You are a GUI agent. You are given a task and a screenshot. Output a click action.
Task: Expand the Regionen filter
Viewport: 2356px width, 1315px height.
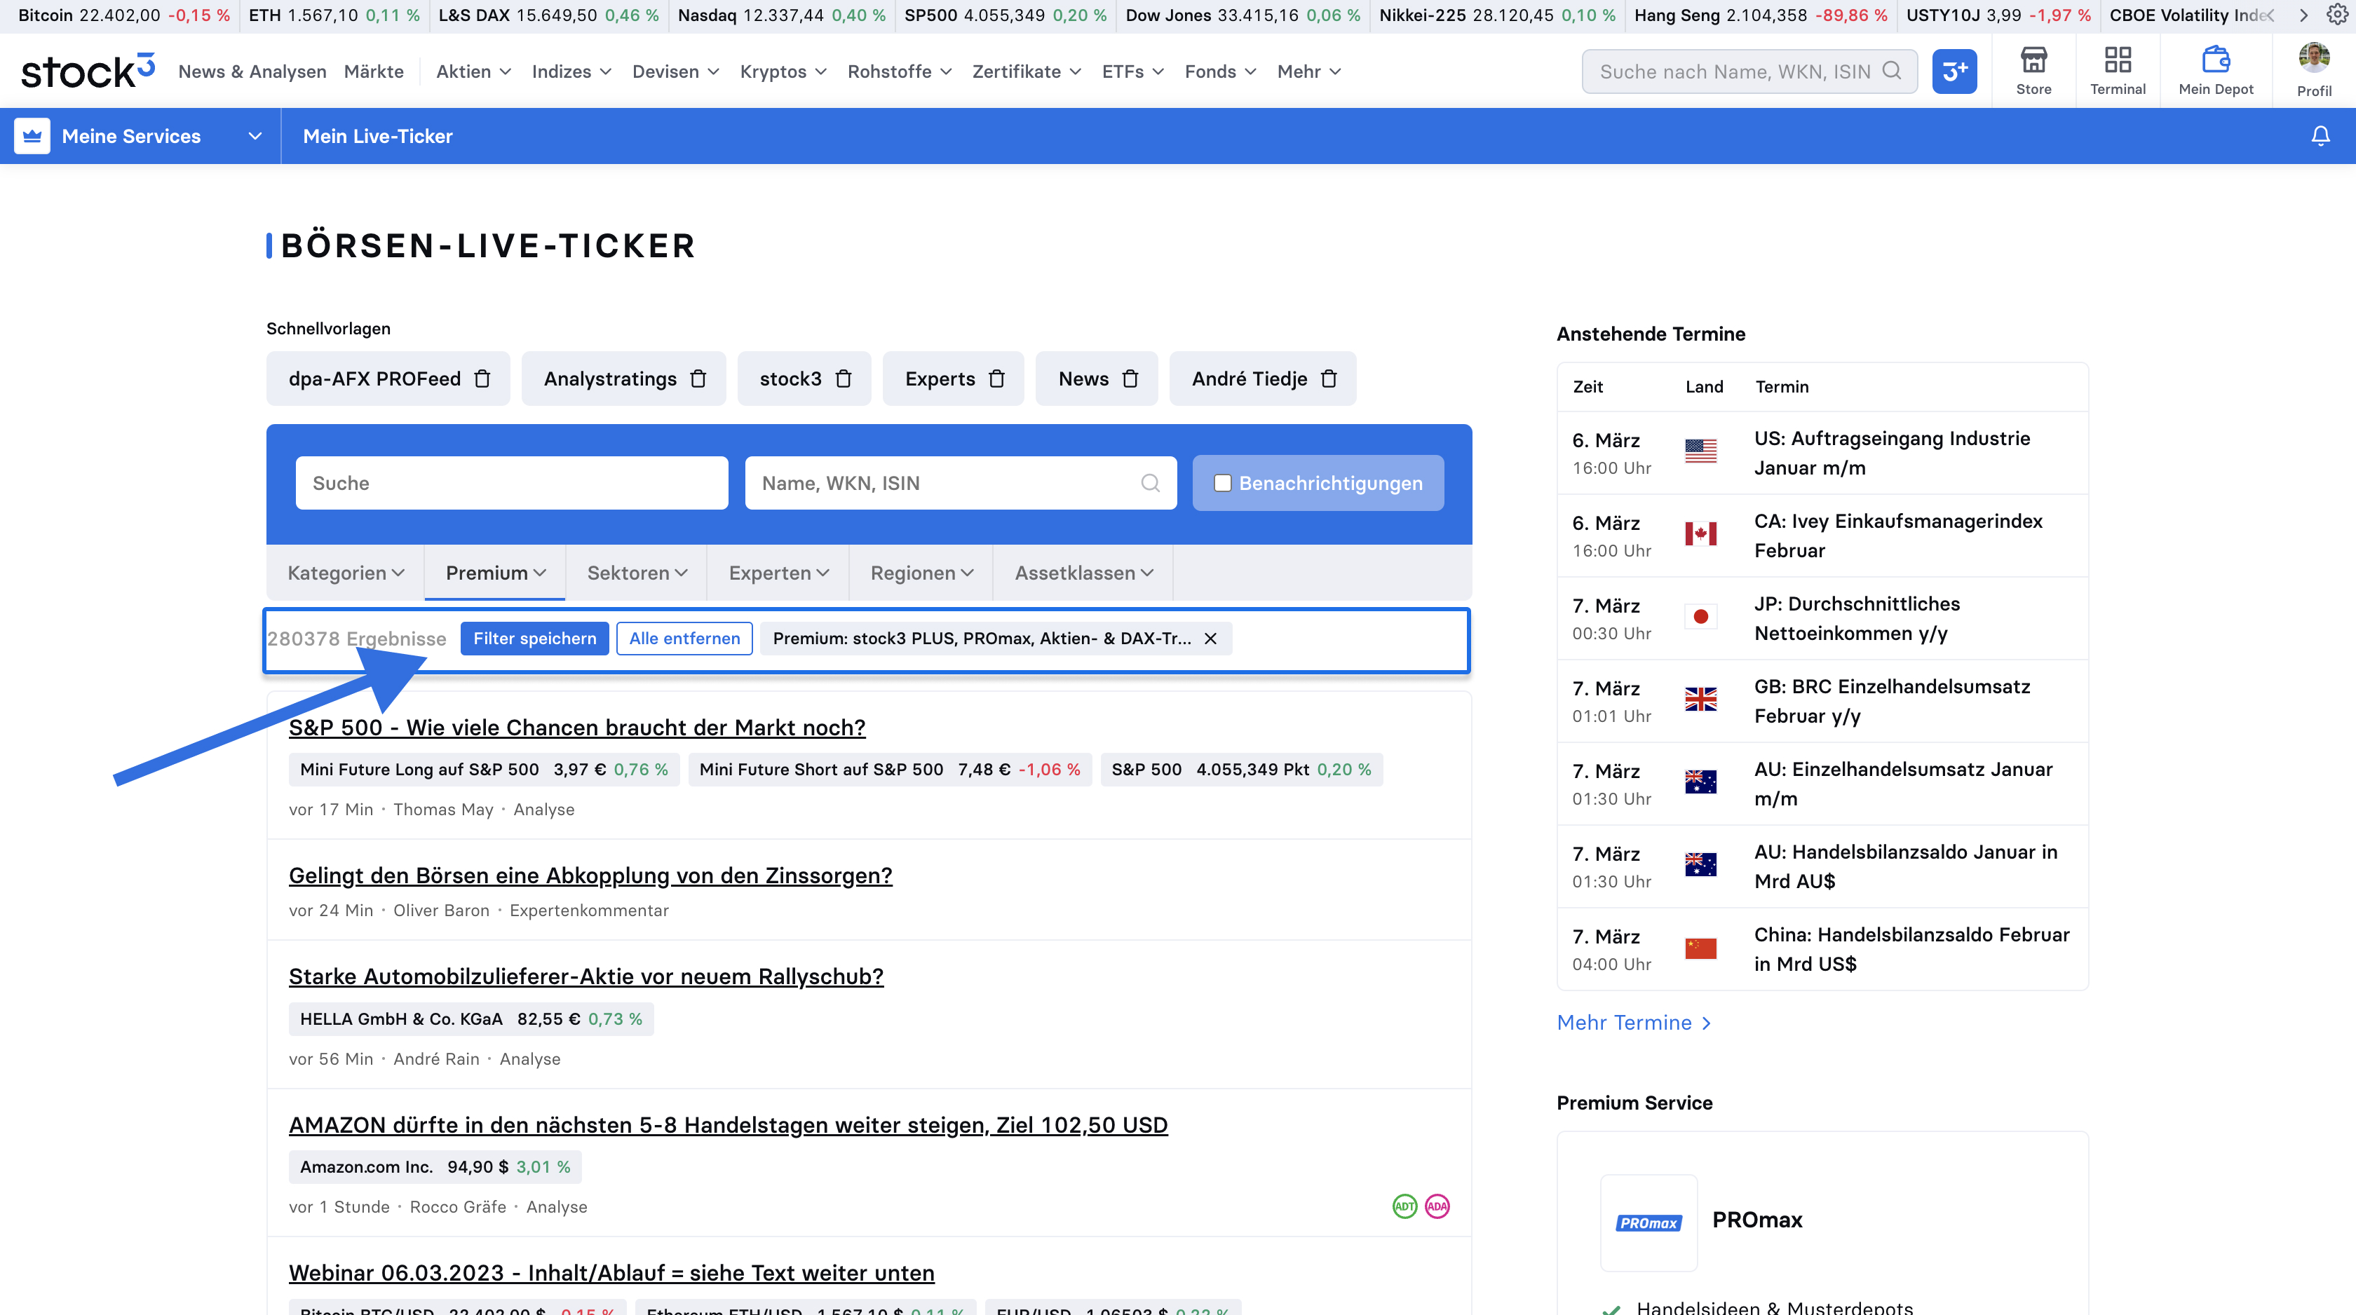tap(921, 573)
